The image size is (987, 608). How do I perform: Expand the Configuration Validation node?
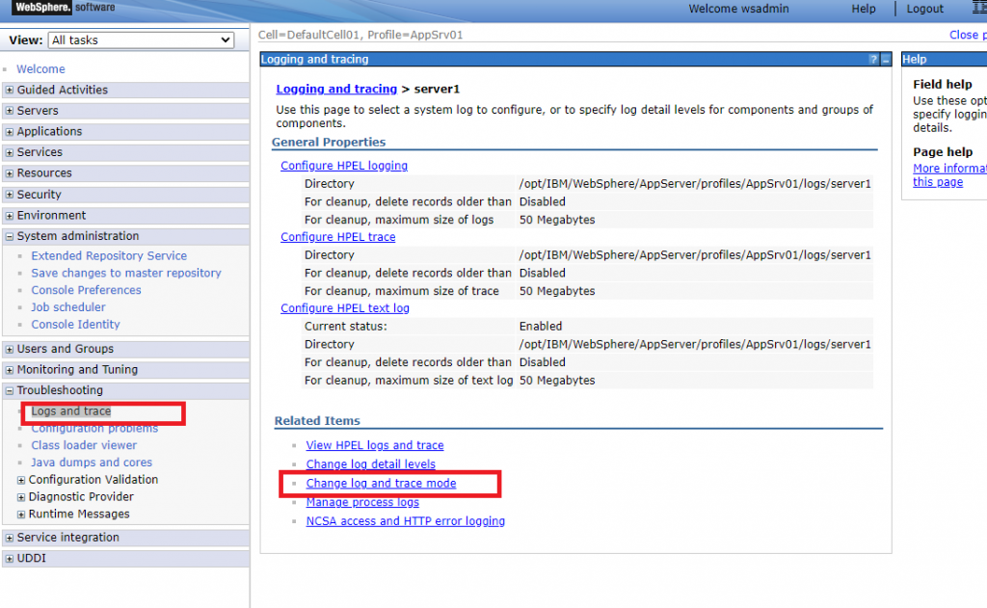(x=21, y=480)
